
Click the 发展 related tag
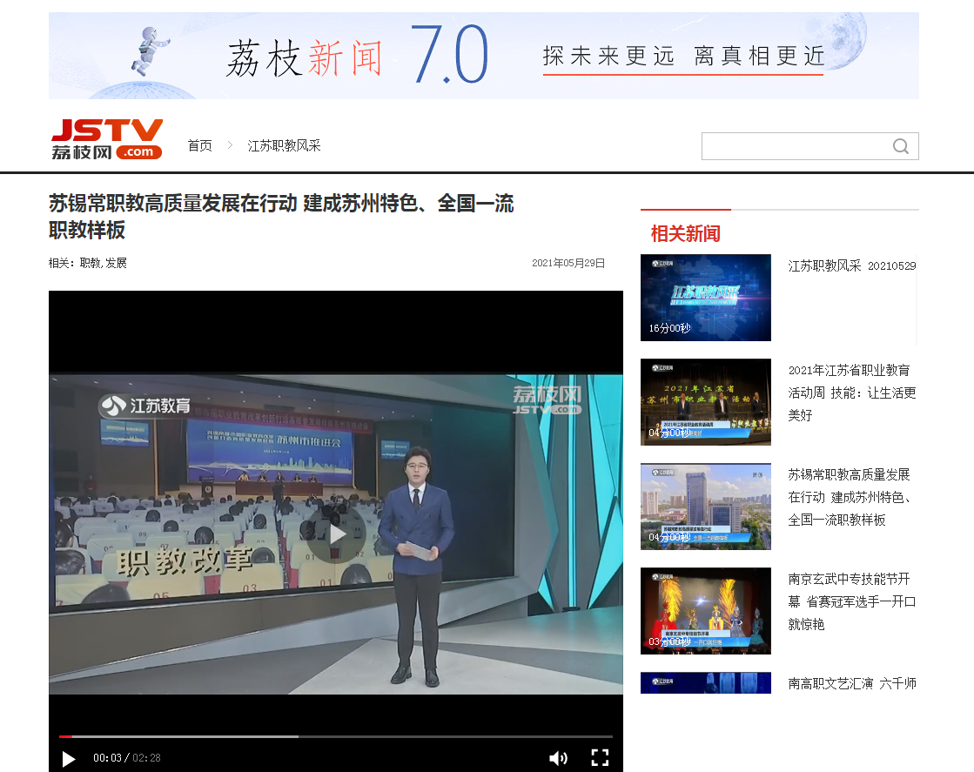tap(116, 263)
